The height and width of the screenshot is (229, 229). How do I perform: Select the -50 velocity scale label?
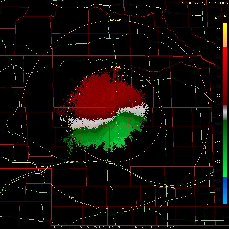(218, 162)
